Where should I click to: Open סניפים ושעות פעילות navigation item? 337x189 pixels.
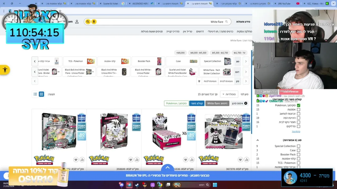(152, 31)
